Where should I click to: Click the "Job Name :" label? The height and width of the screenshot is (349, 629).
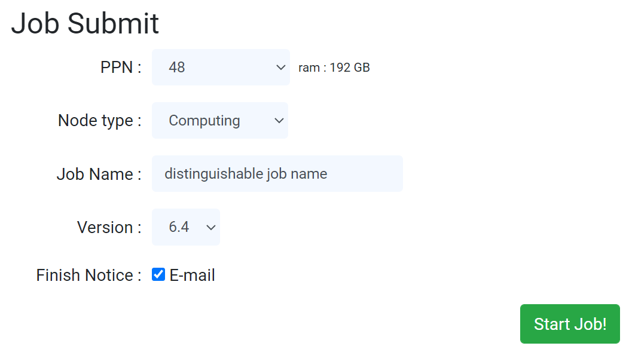pyautogui.click(x=99, y=174)
